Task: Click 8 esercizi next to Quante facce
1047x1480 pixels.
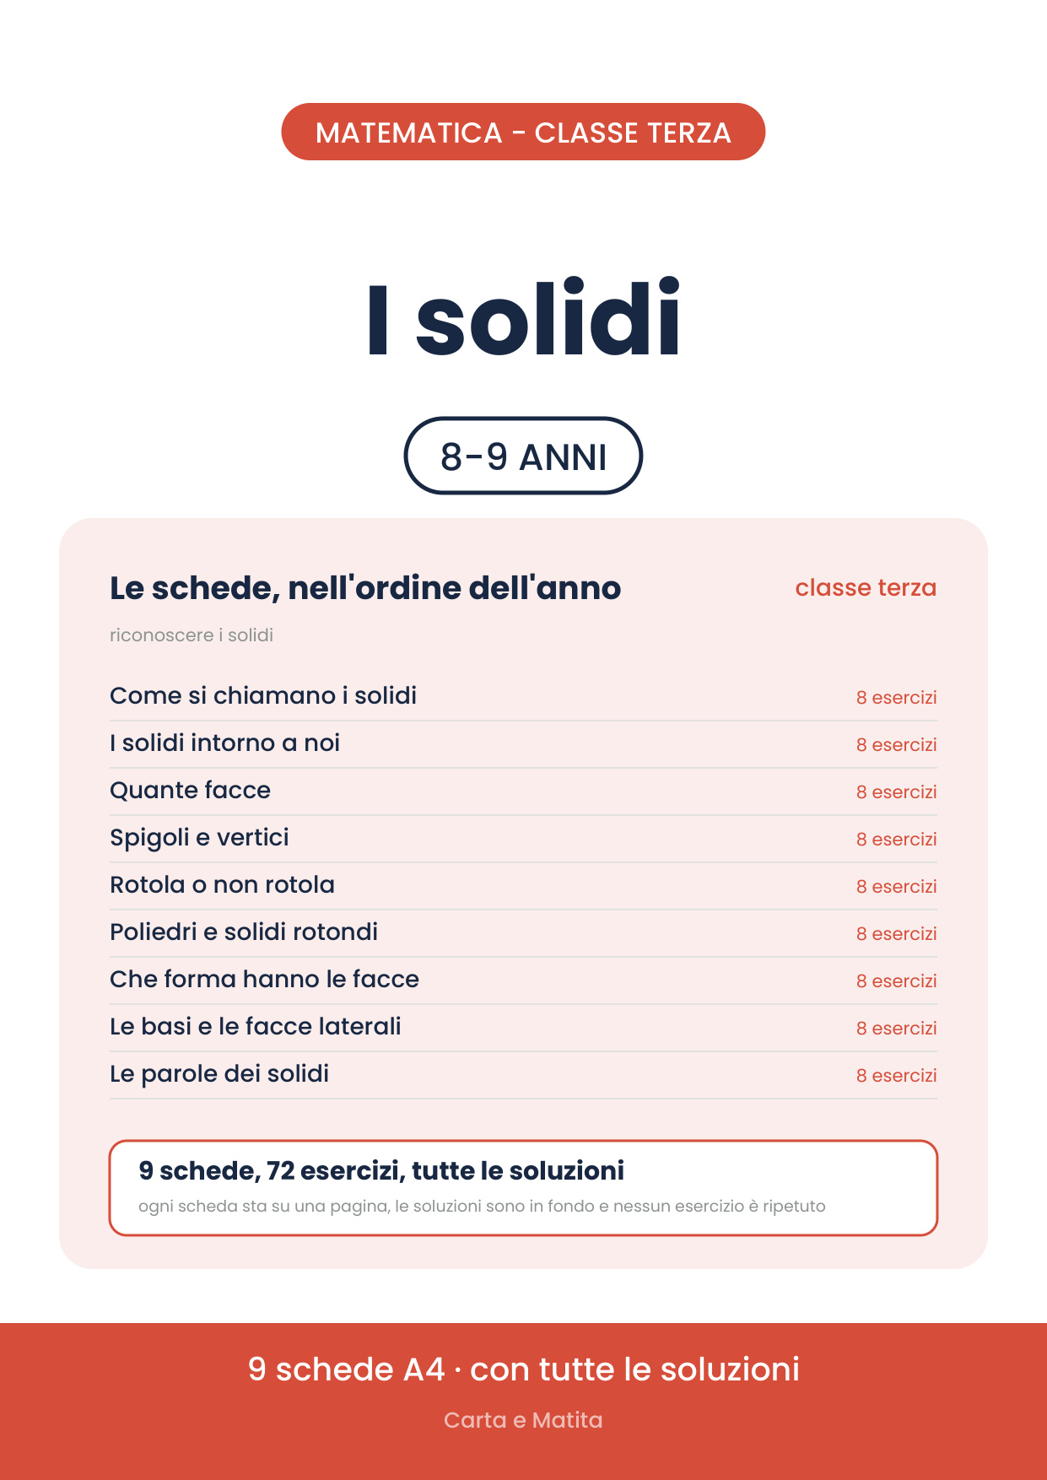Action: coord(896,791)
